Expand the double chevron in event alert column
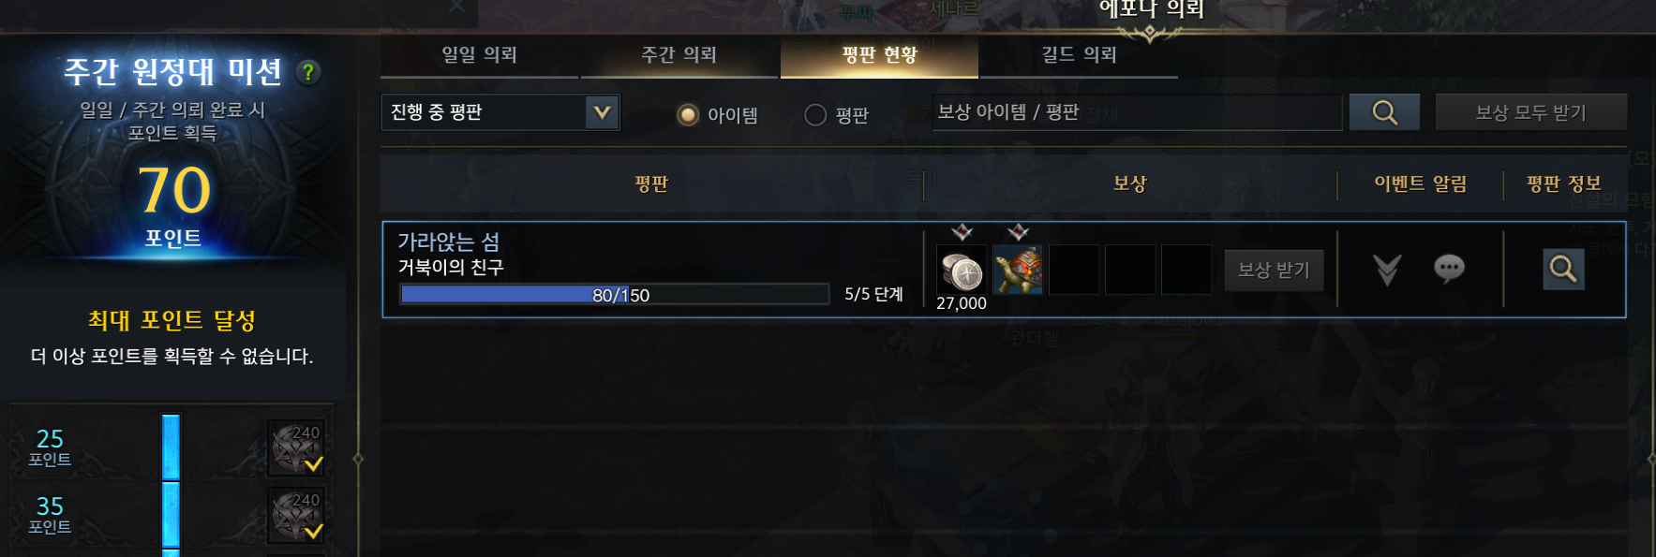Screen dimensions: 1656x557 point(1387,270)
